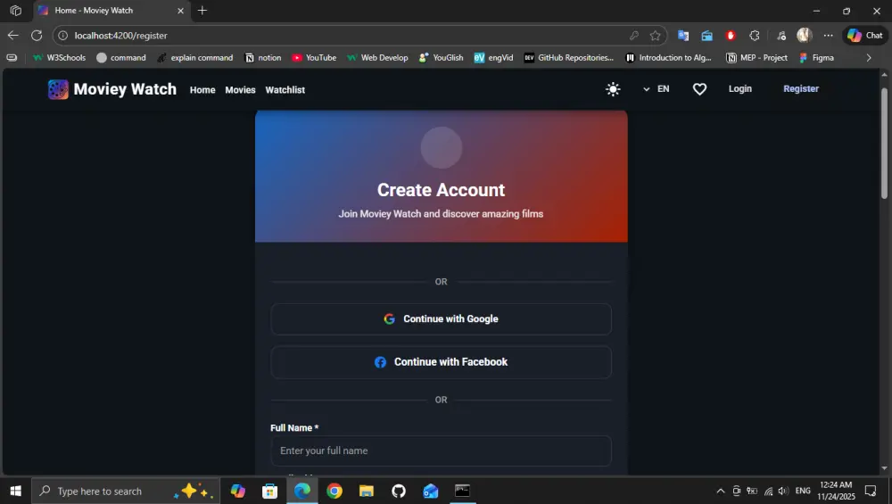The height and width of the screenshot is (504, 892).
Task: Open Outlook from the taskbar
Action: (x=431, y=491)
